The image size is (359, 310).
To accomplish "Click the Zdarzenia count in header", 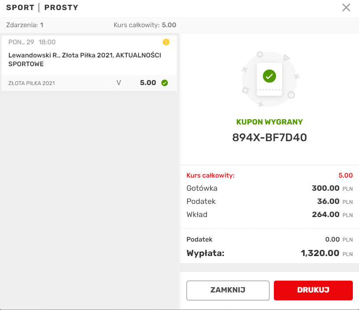I will click(x=25, y=25).
